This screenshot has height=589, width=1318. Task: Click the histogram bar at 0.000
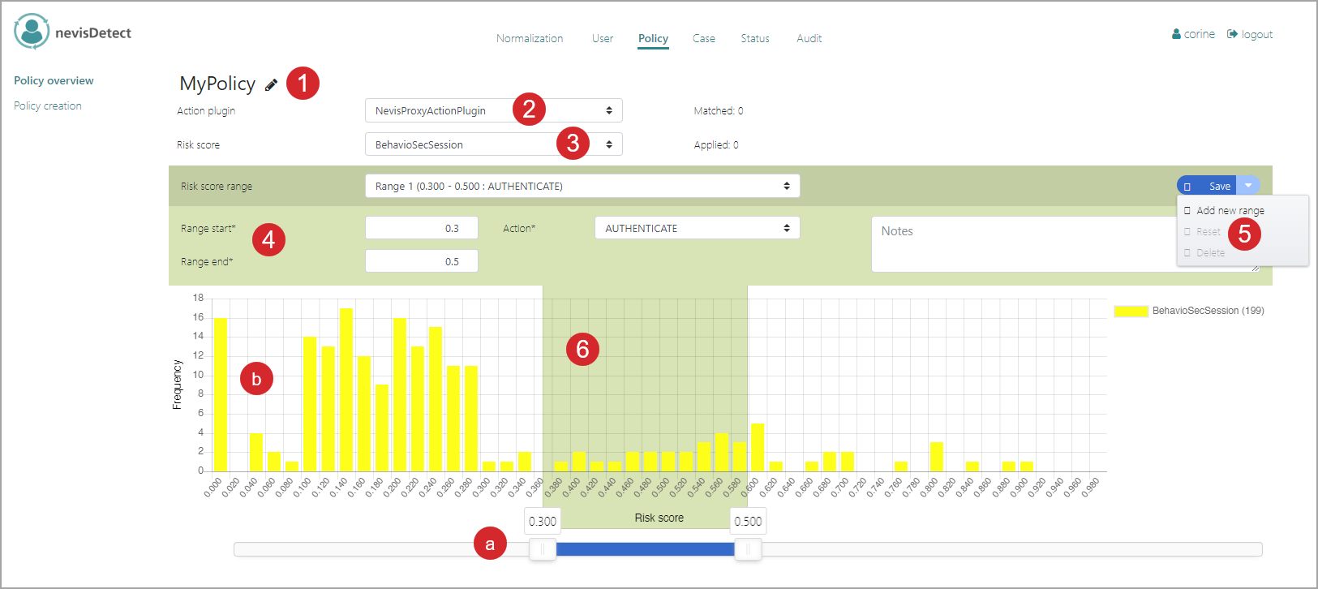220,394
